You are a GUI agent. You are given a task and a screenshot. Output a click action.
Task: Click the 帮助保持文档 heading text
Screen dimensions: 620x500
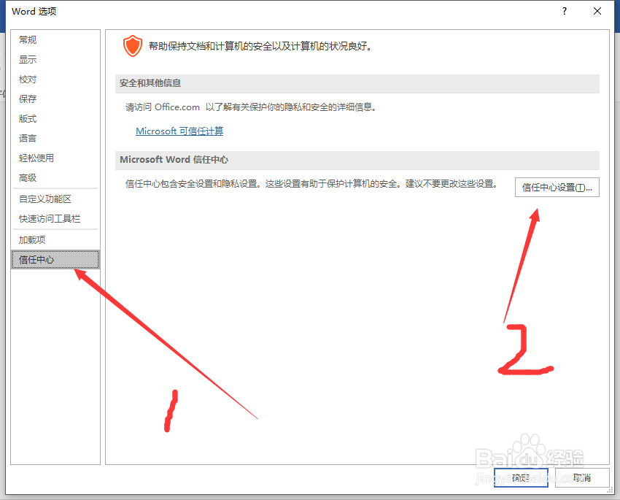coord(260,46)
